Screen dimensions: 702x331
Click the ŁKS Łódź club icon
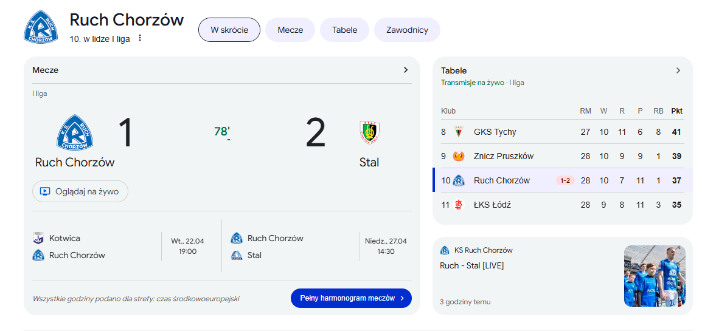tap(458, 205)
